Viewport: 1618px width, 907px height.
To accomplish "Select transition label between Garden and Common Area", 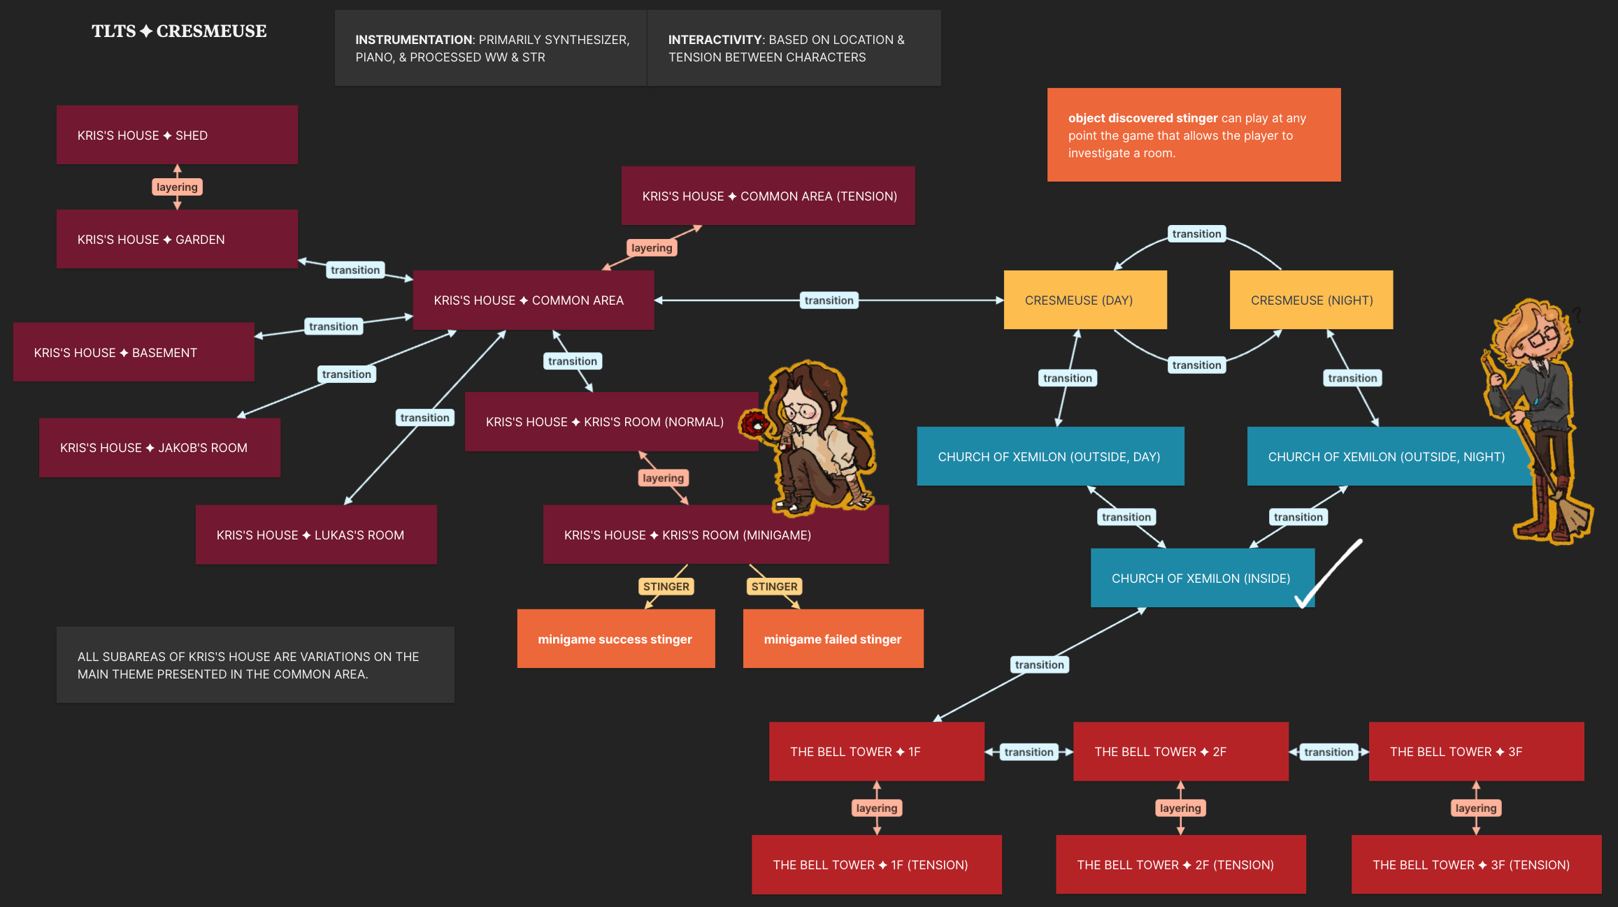I will point(355,270).
